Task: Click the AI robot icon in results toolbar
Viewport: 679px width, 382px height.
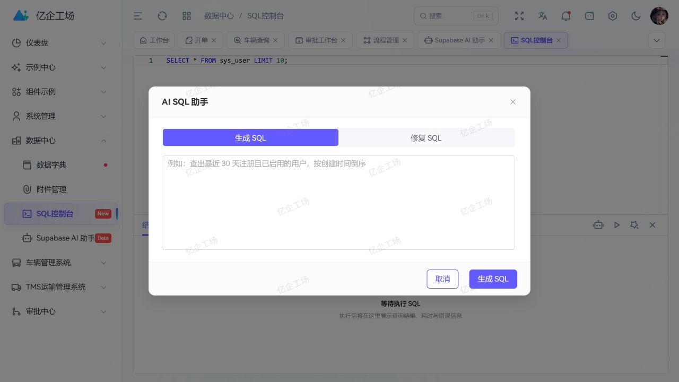Action: pos(598,225)
